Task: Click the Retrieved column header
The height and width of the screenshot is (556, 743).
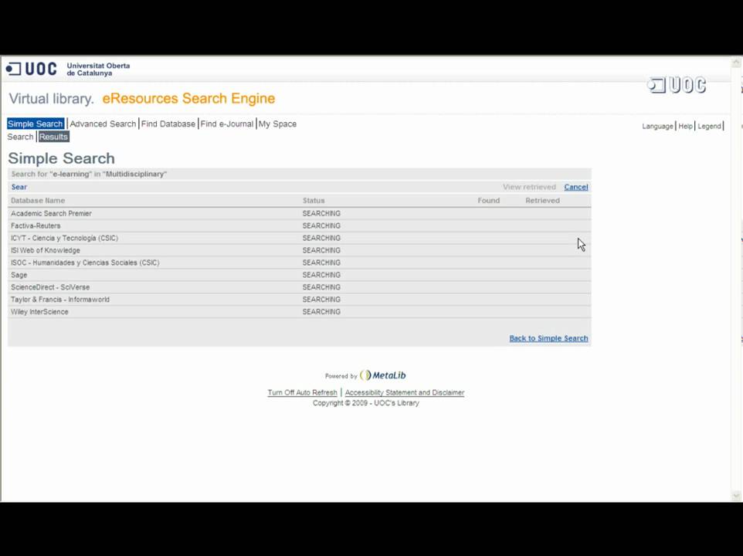Action: point(542,200)
